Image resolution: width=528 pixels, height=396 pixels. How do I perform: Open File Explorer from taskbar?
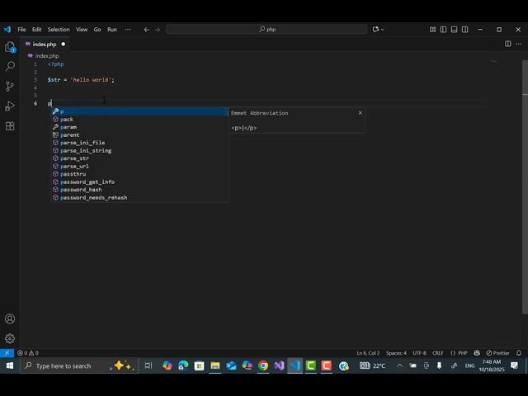point(215,365)
